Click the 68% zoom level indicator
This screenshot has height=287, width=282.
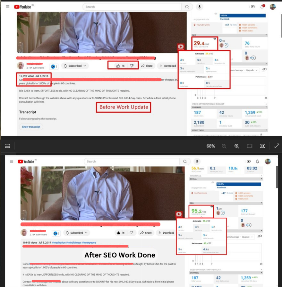pos(211,146)
